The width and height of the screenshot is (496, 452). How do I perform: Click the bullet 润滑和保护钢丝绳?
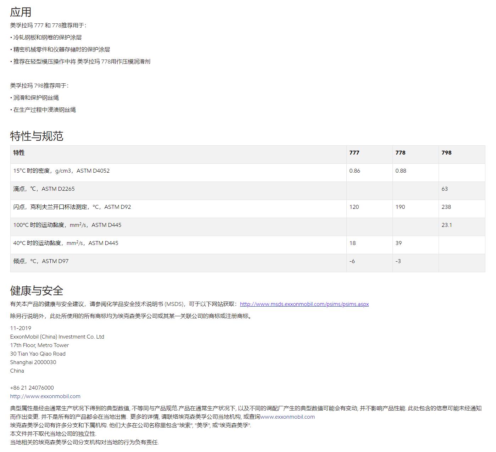coord(34,98)
